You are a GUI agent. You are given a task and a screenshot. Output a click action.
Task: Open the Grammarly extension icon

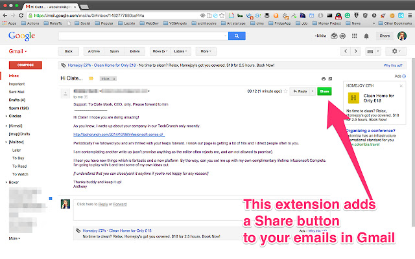(348, 16)
